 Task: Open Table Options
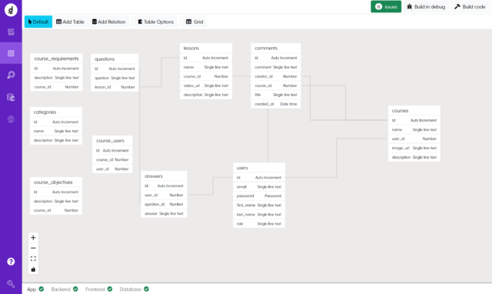(x=156, y=22)
